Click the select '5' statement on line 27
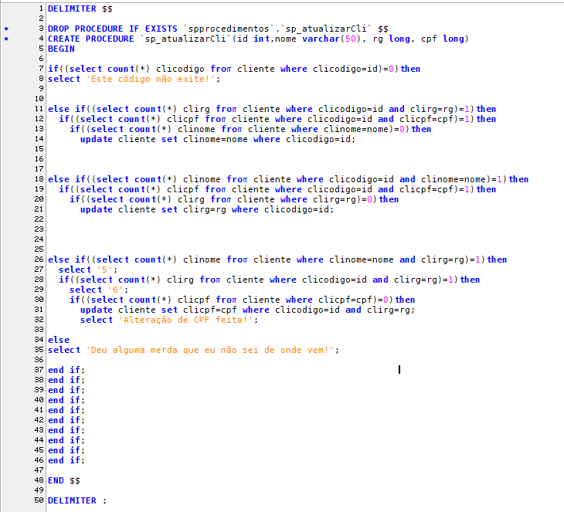 [88, 270]
